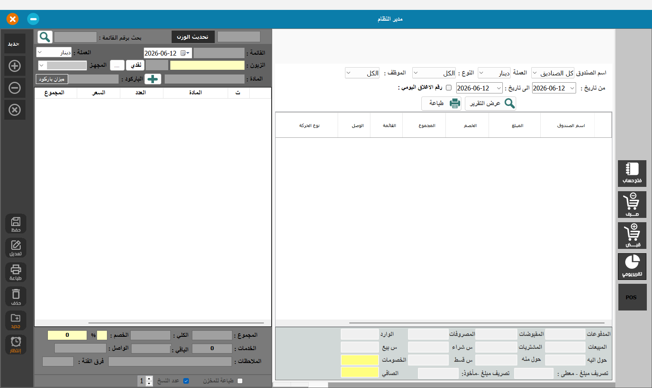Open the daily report pie chart icon
This screenshot has height=388, width=652.
[632, 267]
